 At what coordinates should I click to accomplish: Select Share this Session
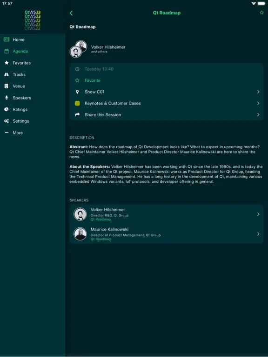(167, 115)
